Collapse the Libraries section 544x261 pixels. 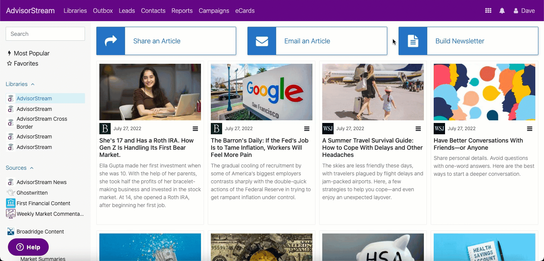point(20,84)
